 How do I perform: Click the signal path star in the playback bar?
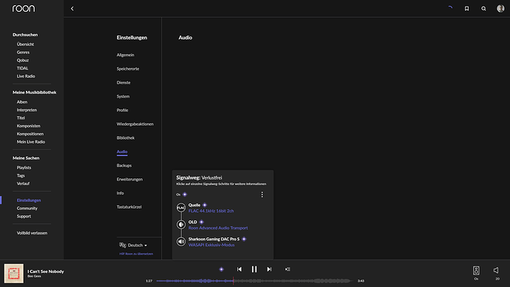(221, 269)
